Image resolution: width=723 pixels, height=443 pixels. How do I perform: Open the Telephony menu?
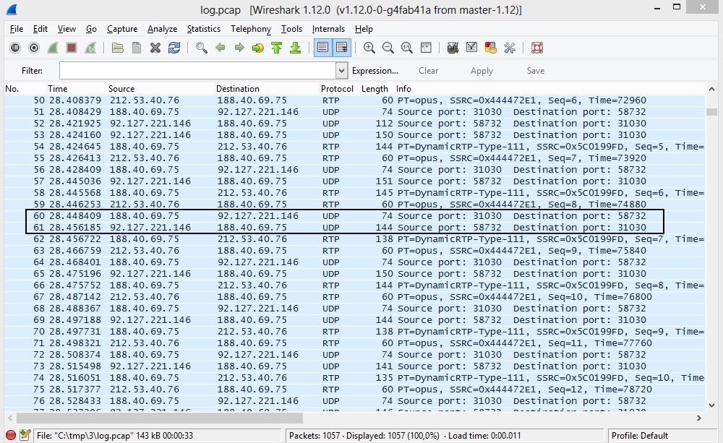[250, 29]
